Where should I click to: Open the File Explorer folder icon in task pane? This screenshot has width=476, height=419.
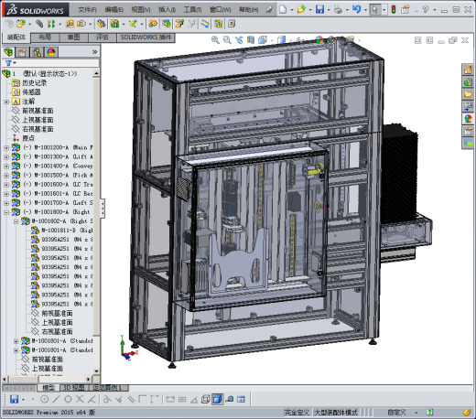pyautogui.click(x=468, y=94)
